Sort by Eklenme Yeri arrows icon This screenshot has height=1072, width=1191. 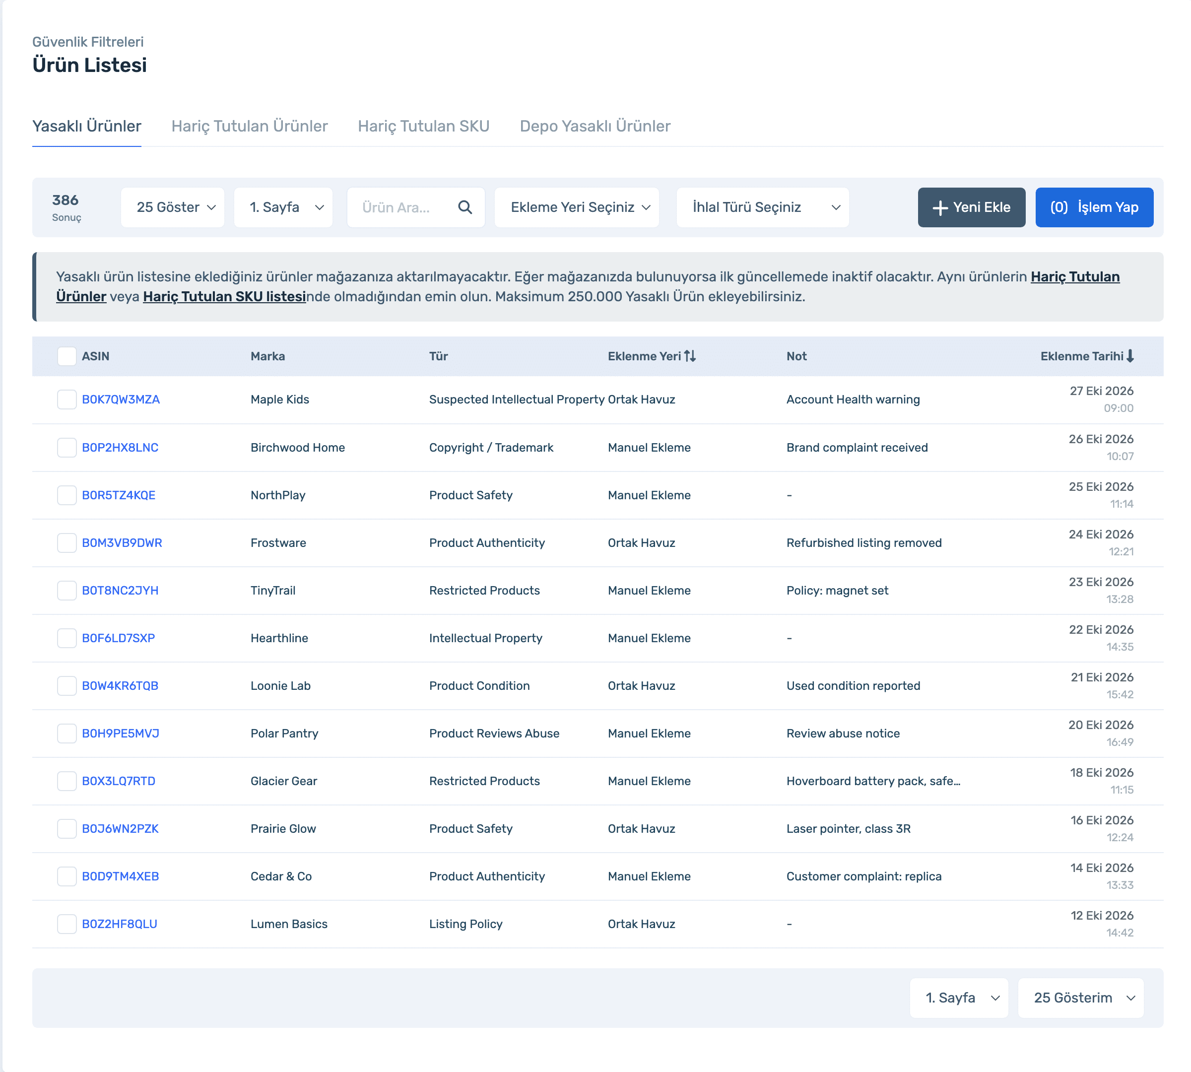tap(690, 356)
